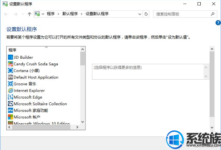Click the main pane vertical scrollbar thumb
This screenshot has height=150, width=221.
212,84
